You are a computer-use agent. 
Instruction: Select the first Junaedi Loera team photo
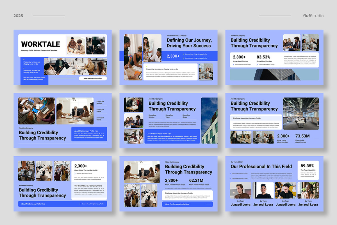[240, 191]
